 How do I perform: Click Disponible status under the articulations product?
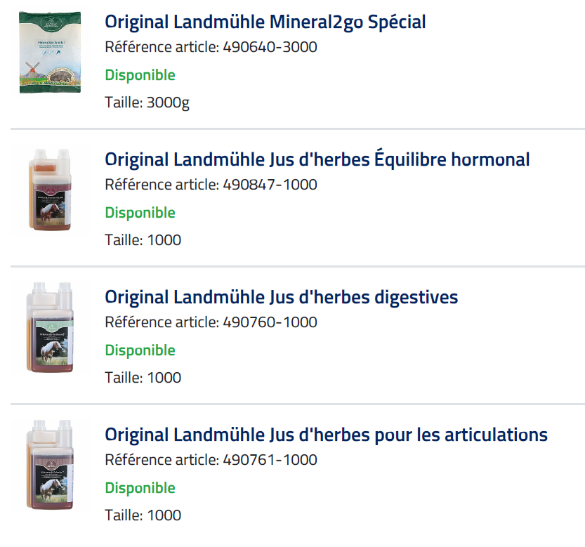click(140, 488)
